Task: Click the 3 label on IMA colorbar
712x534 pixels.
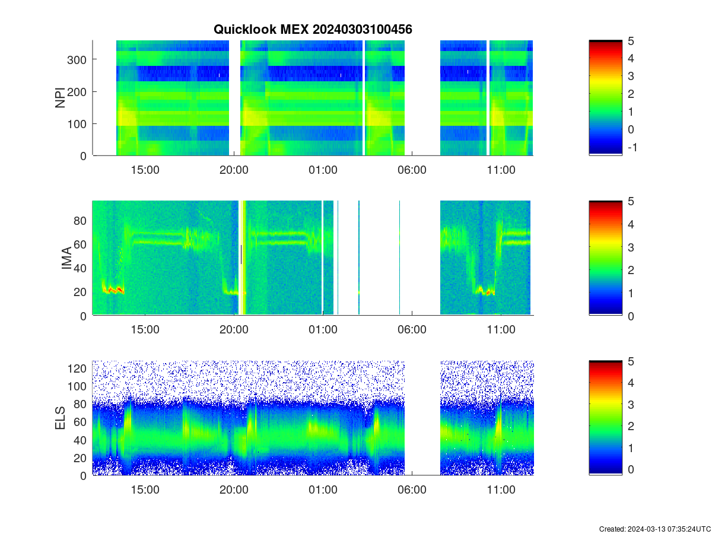Action: click(631, 247)
